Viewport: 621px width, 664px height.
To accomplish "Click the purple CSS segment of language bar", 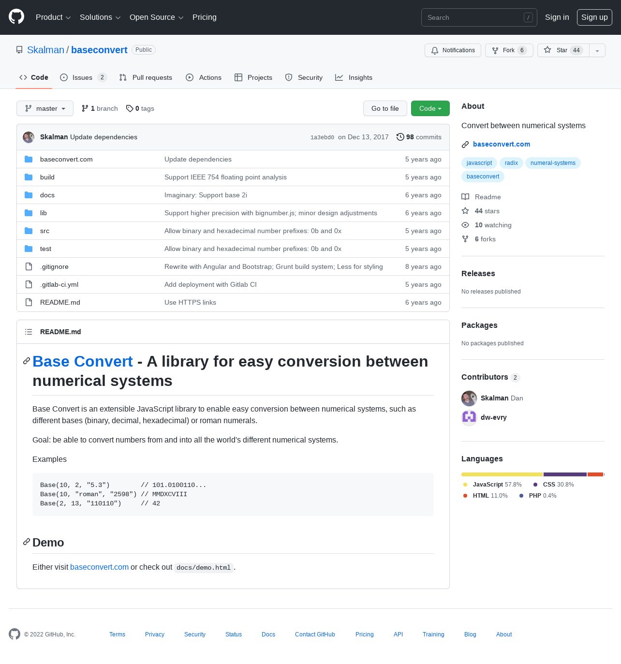I will coord(565,474).
